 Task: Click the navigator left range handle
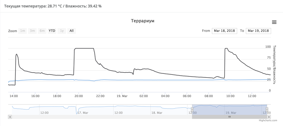[x=192, y=109]
